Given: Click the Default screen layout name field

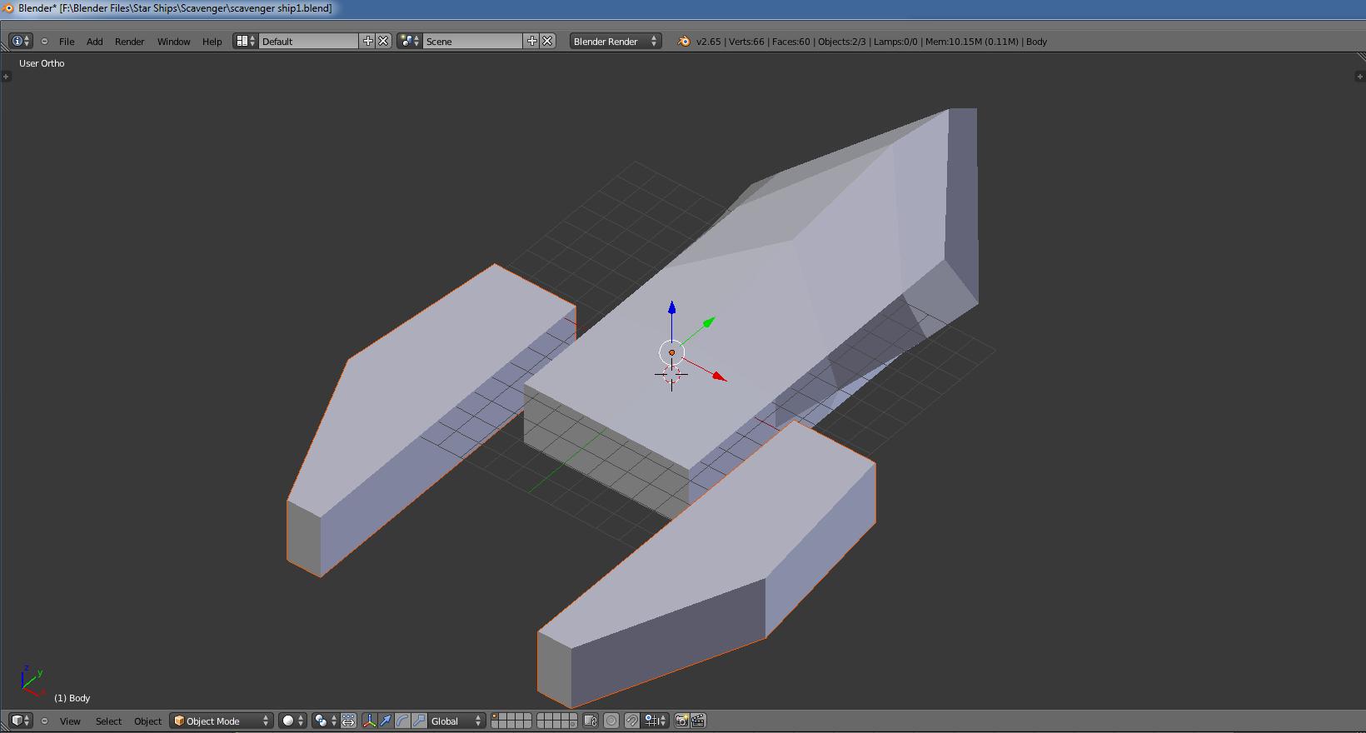Looking at the screenshot, I should pos(308,41).
